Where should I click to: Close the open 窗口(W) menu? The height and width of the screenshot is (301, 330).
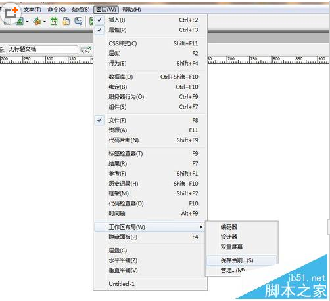[106, 10]
